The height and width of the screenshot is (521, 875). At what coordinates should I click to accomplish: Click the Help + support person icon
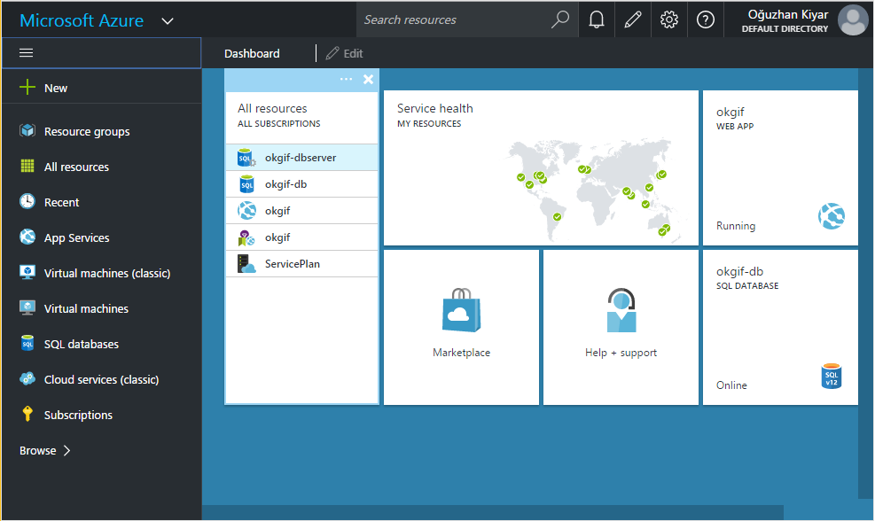pyautogui.click(x=621, y=310)
